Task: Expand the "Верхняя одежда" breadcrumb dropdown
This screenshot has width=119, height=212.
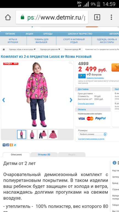Action: point(73,50)
